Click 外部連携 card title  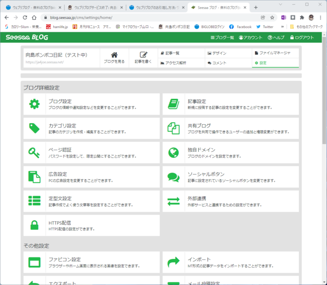pyautogui.click(x=197, y=199)
